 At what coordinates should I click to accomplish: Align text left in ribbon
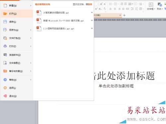[111, 9]
